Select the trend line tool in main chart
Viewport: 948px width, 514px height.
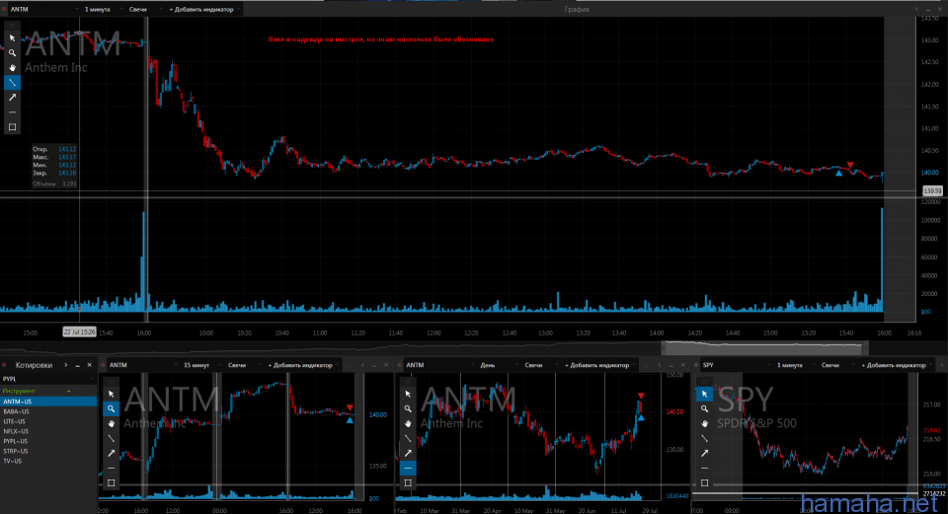[x=12, y=82]
